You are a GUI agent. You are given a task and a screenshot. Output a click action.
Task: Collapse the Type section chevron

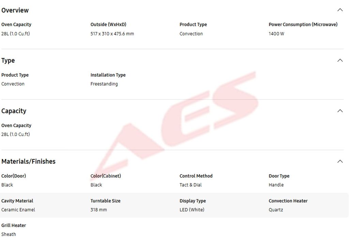coord(340,60)
